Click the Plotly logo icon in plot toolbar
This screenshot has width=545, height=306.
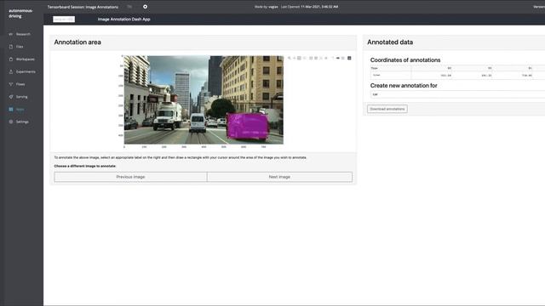(x=349, y=58)
